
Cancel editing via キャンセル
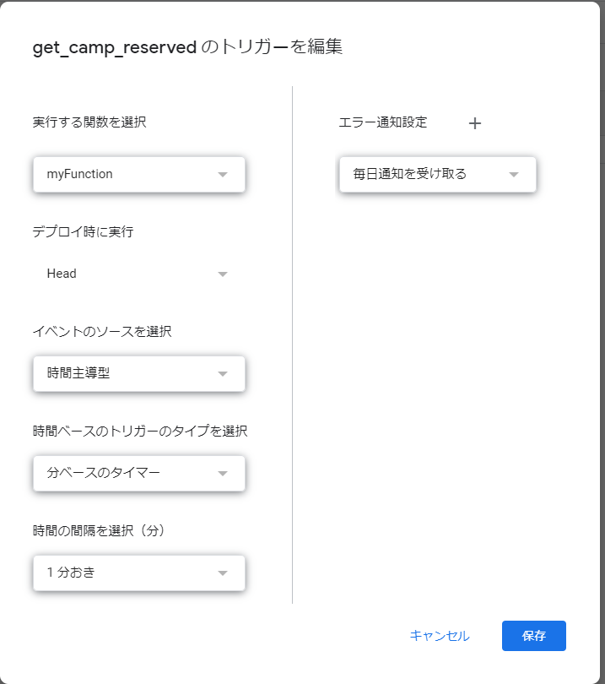[440, 636]
